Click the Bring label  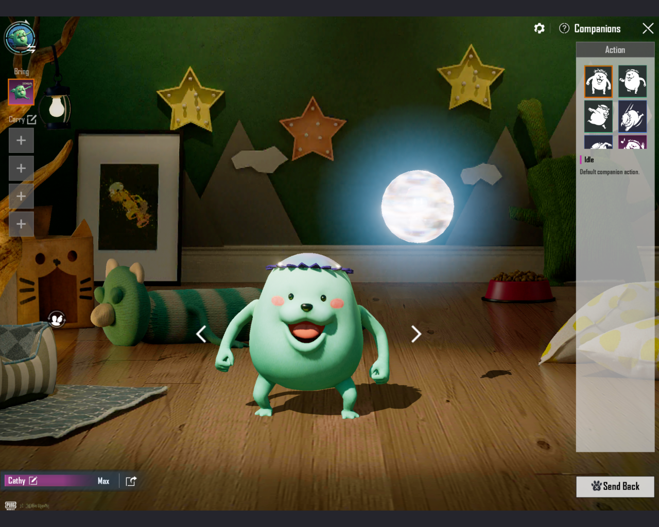click(22, 72)
